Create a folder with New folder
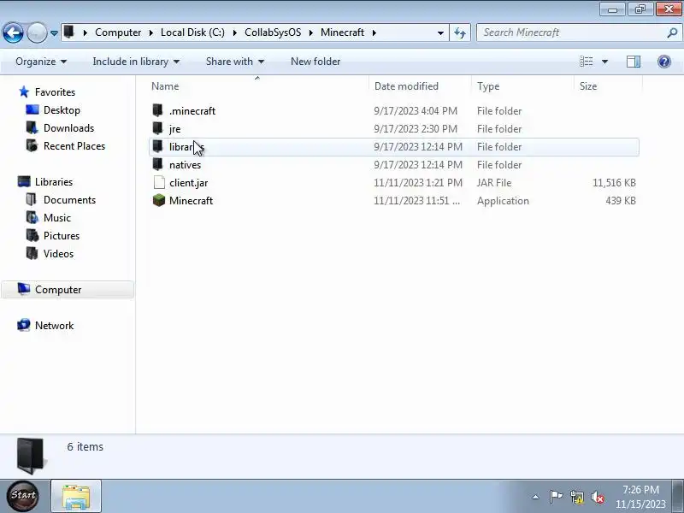This screenshot has width=684, height=513. coord(315,62)
